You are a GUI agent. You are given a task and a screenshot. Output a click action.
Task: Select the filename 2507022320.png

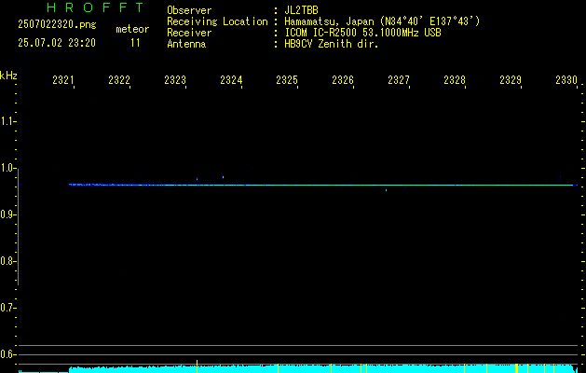coord(57,25)
